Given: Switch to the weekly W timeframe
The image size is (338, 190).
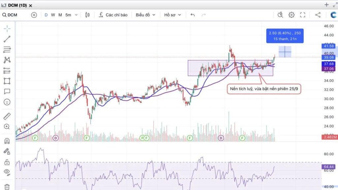Looking at the screenshot, I should click(53, 15).
